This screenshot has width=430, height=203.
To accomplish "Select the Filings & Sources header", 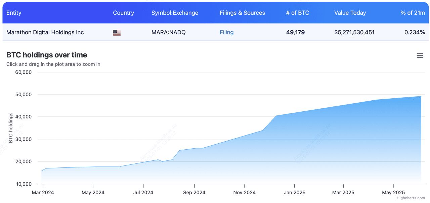I will pyautogui.click(x=243, y=13).
